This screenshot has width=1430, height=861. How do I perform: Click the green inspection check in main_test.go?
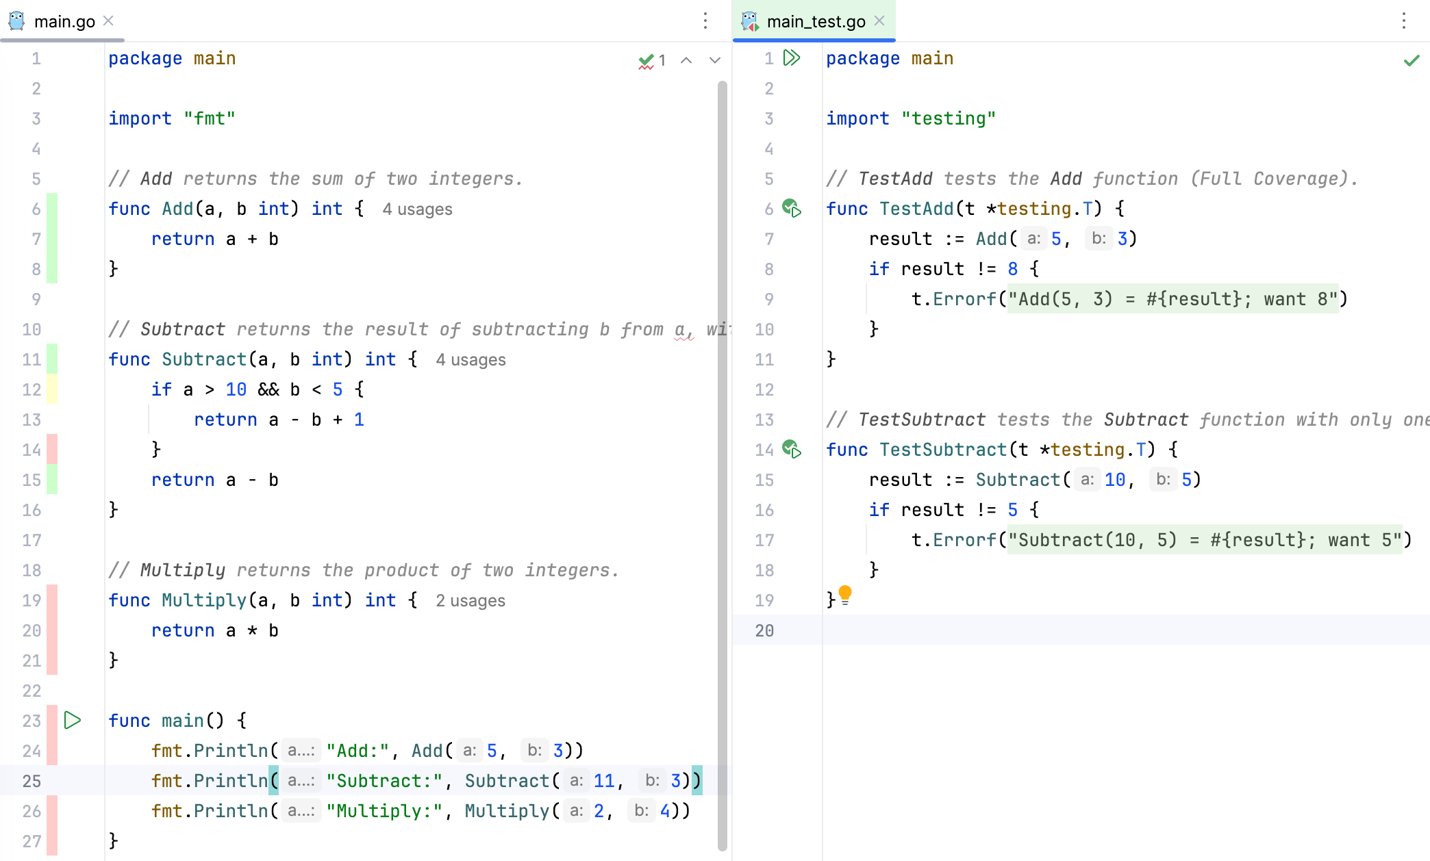click(1411, 60)
